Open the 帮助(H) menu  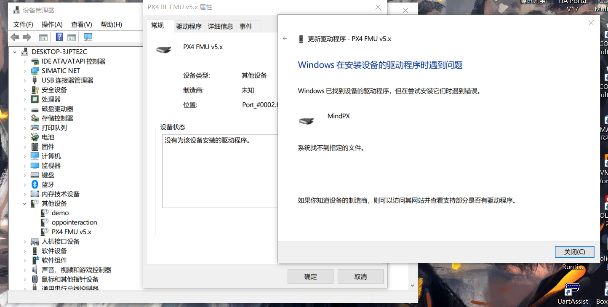(x=112, y=24)
